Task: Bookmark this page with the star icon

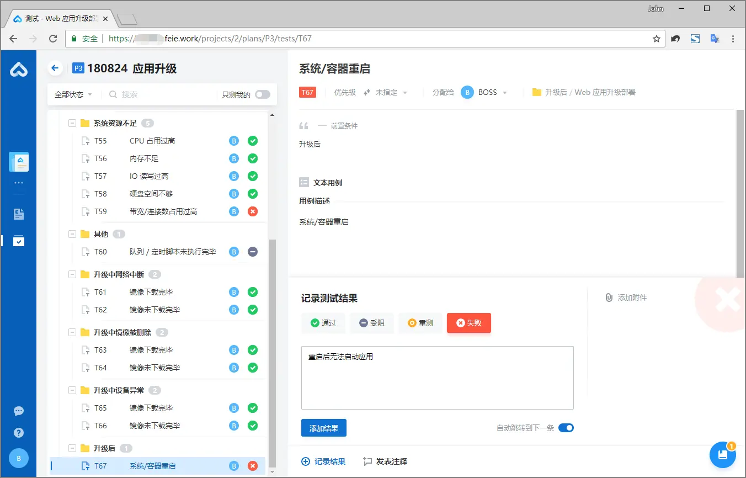Action: [x=657, y=39]
